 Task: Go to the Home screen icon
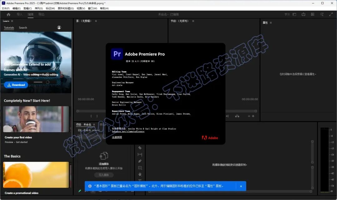[x=8, y=14]
